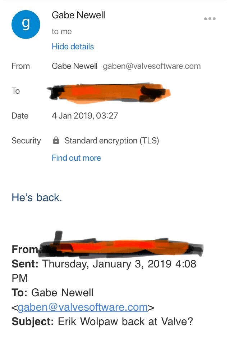Tap Standard encryption (TLS) text
This screenshot has width=230, height=346.
(x=112, y=141)
